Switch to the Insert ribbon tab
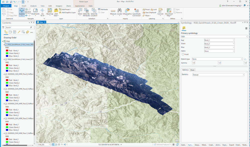The width and height of the screenshot is (250, 147). 24,6
